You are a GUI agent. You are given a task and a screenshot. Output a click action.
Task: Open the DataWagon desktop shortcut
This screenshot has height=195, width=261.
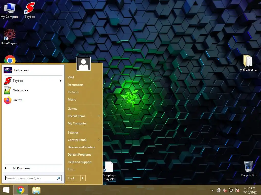pos(10,37)
